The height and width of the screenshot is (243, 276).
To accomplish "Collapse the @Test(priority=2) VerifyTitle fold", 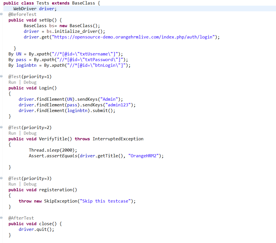I will tap(1, 127).
